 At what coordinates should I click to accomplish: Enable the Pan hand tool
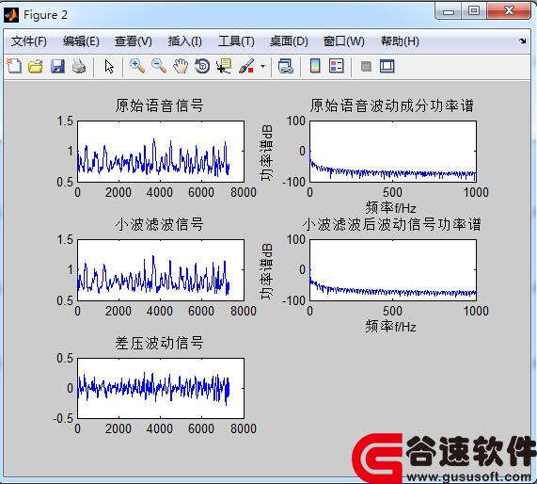coord(181,66)
